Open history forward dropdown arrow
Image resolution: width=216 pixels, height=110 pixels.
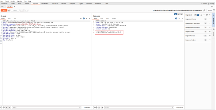click(27, 10)
